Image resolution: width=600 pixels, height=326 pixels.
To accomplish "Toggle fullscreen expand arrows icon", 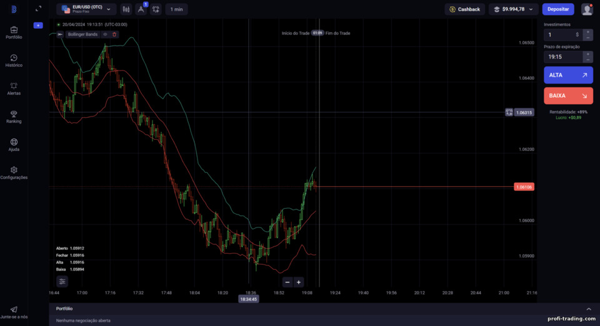I will [x=38, y=8].
